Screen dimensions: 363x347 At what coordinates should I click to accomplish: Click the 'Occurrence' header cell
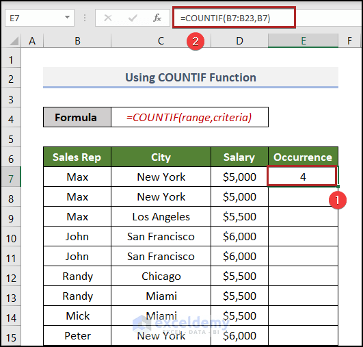tap(303, 157)
